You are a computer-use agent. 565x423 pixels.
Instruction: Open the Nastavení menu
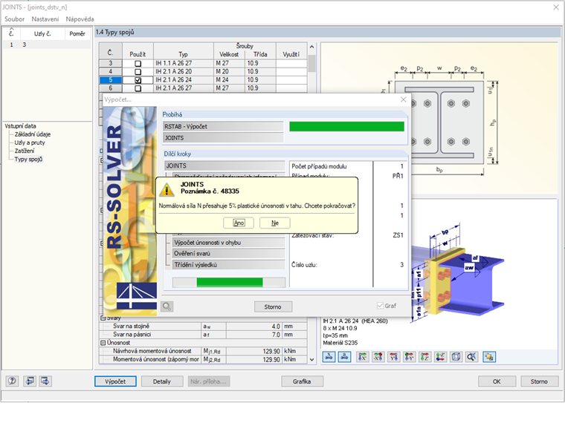tap(45, 19)
